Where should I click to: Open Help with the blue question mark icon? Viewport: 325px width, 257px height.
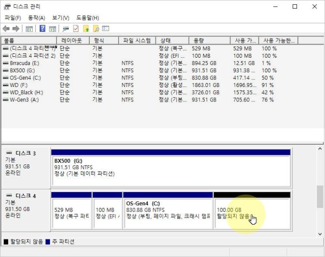tap(42, 28)
